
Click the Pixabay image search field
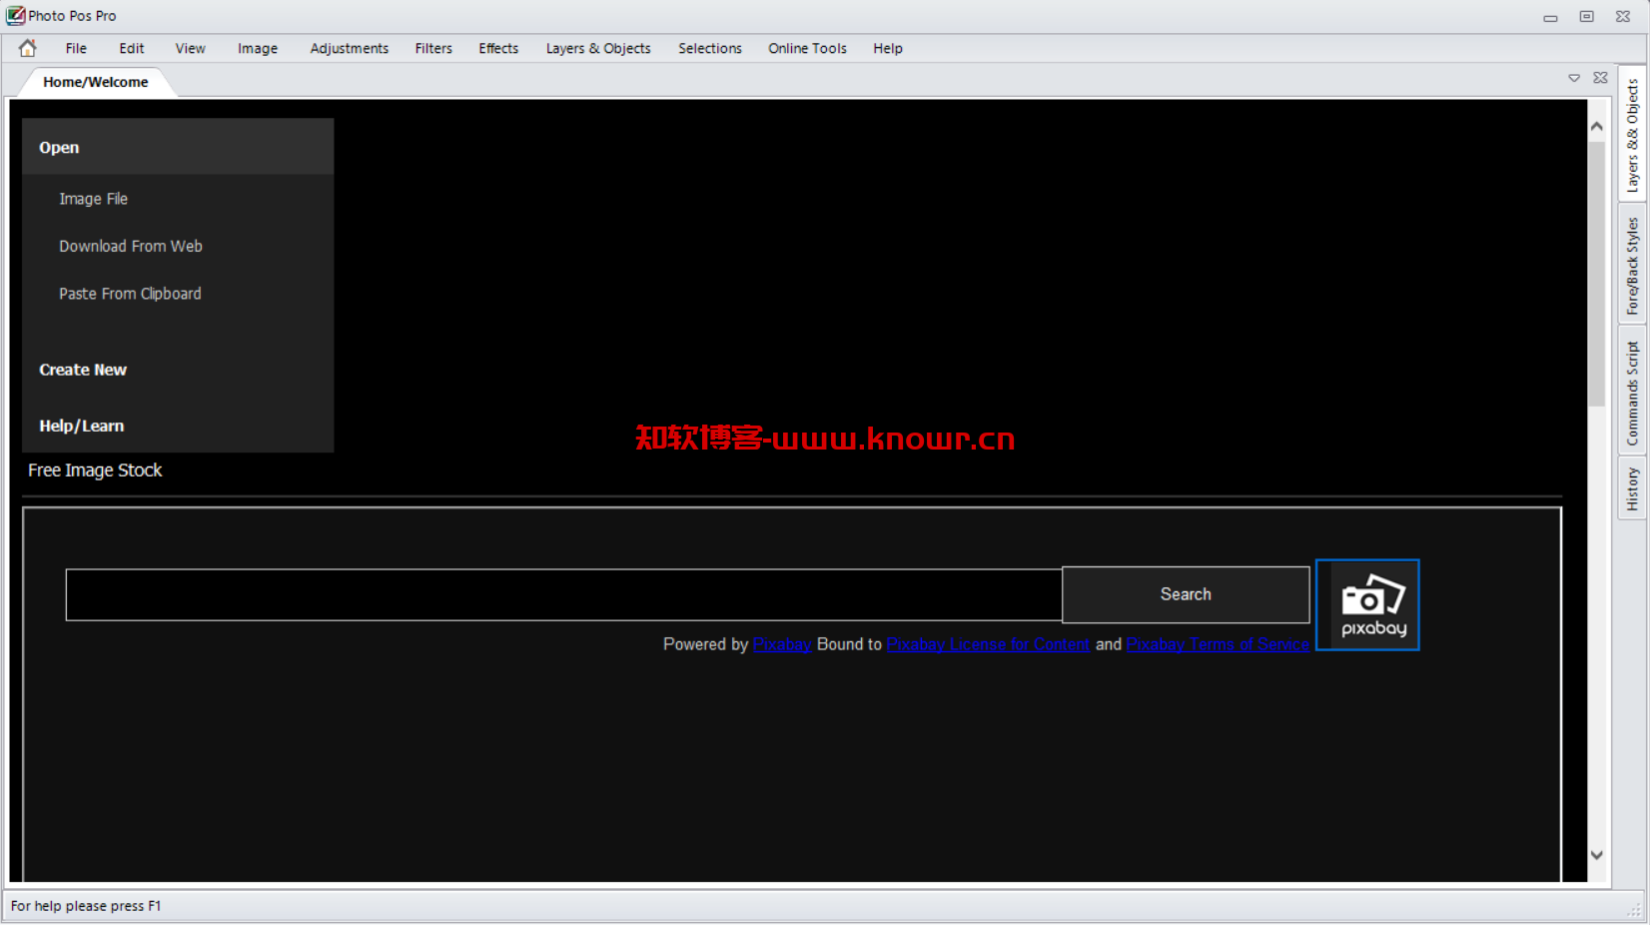(x=564, y=594)
